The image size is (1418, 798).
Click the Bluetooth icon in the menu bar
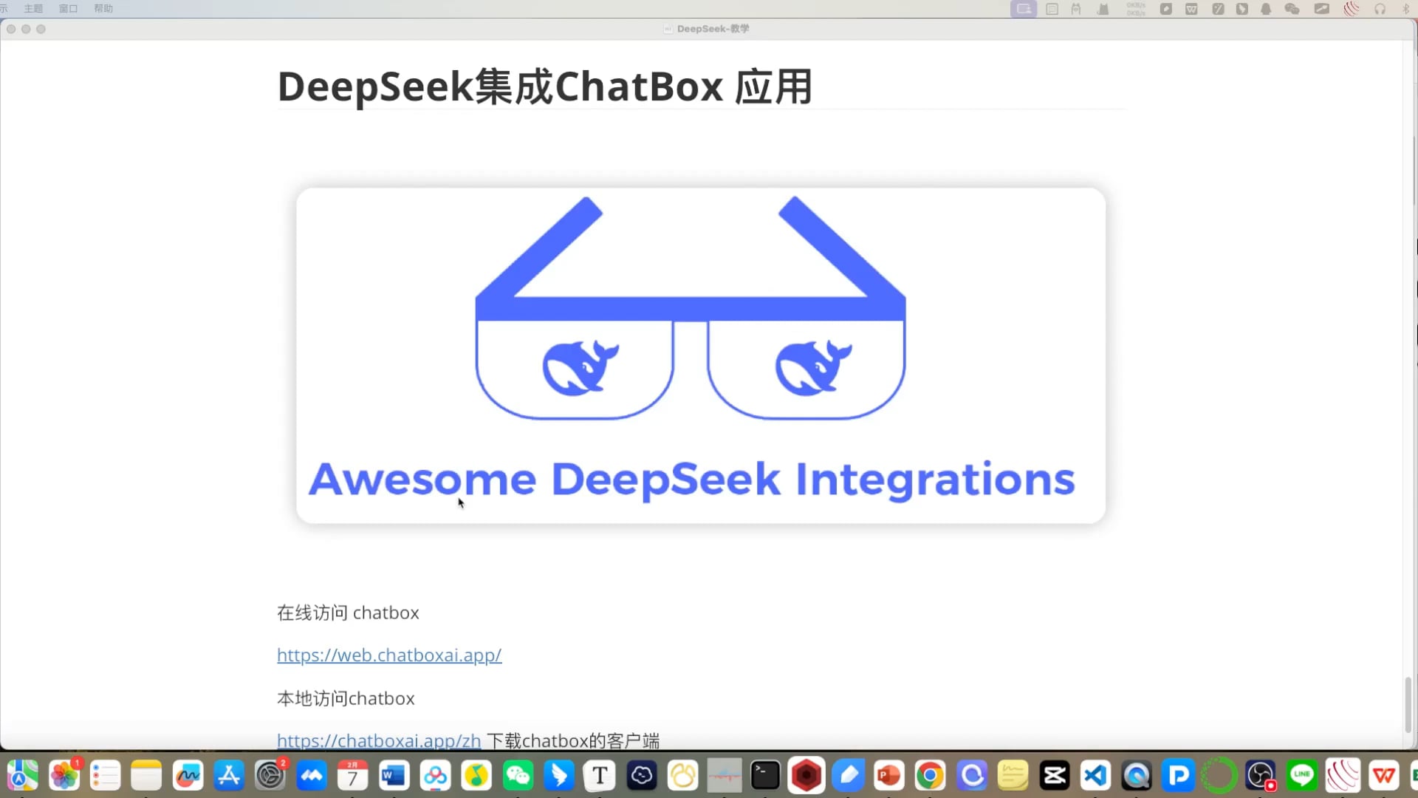(1405, 9)
